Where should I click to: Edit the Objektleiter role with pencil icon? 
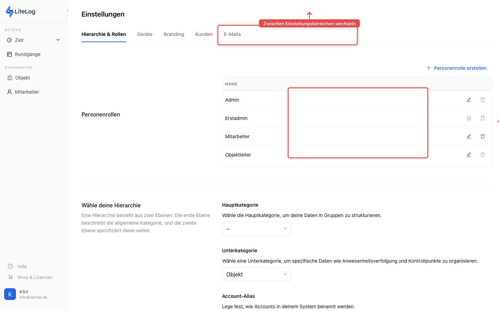click(x=469, y=155)
